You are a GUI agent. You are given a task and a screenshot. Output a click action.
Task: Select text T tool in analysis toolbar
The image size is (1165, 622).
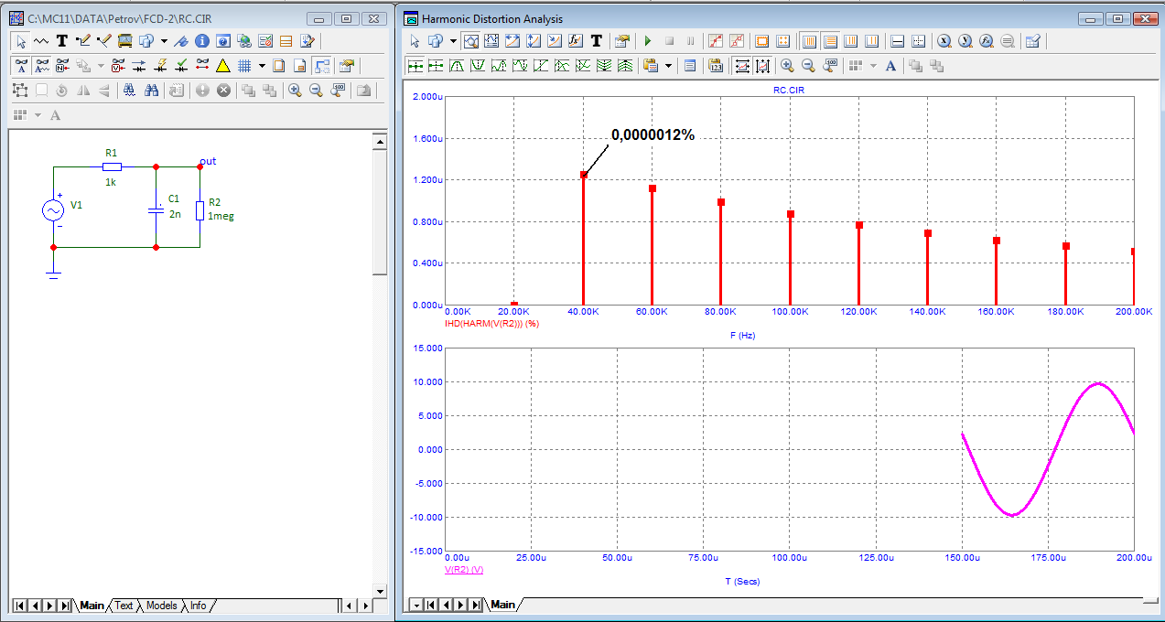coord(597,40)
